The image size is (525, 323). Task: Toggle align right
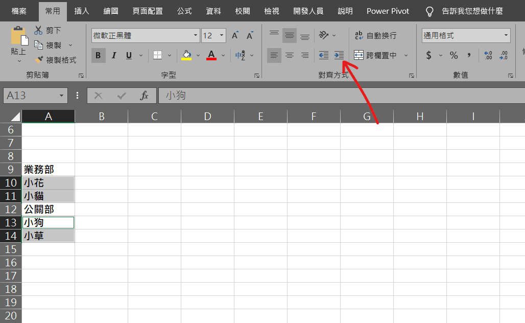click(305, 55)
